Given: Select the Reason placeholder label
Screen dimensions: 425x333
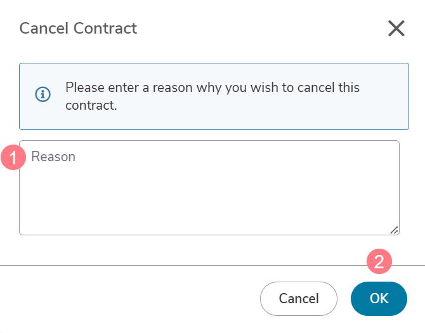Looking at the screenshot, I should point(53,157).
